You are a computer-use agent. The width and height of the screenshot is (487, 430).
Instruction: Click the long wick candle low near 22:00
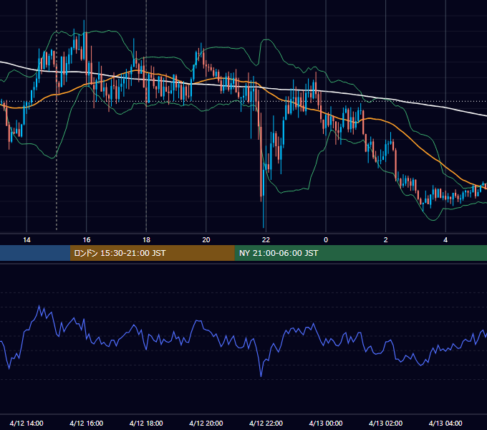coord(264,226)
